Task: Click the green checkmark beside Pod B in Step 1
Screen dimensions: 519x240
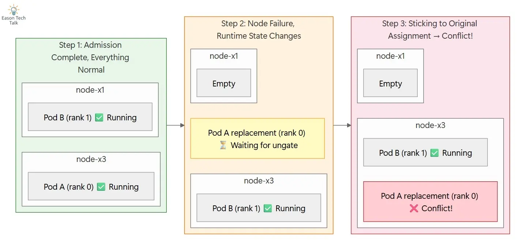Action: click(99, 117)
